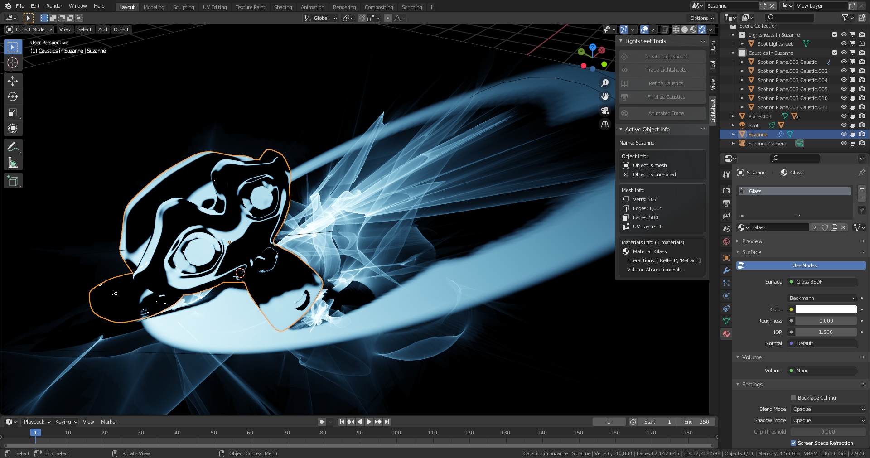
Task: Toggle auto keying record button
Action: pyautogui.click(x=322, y=422)
